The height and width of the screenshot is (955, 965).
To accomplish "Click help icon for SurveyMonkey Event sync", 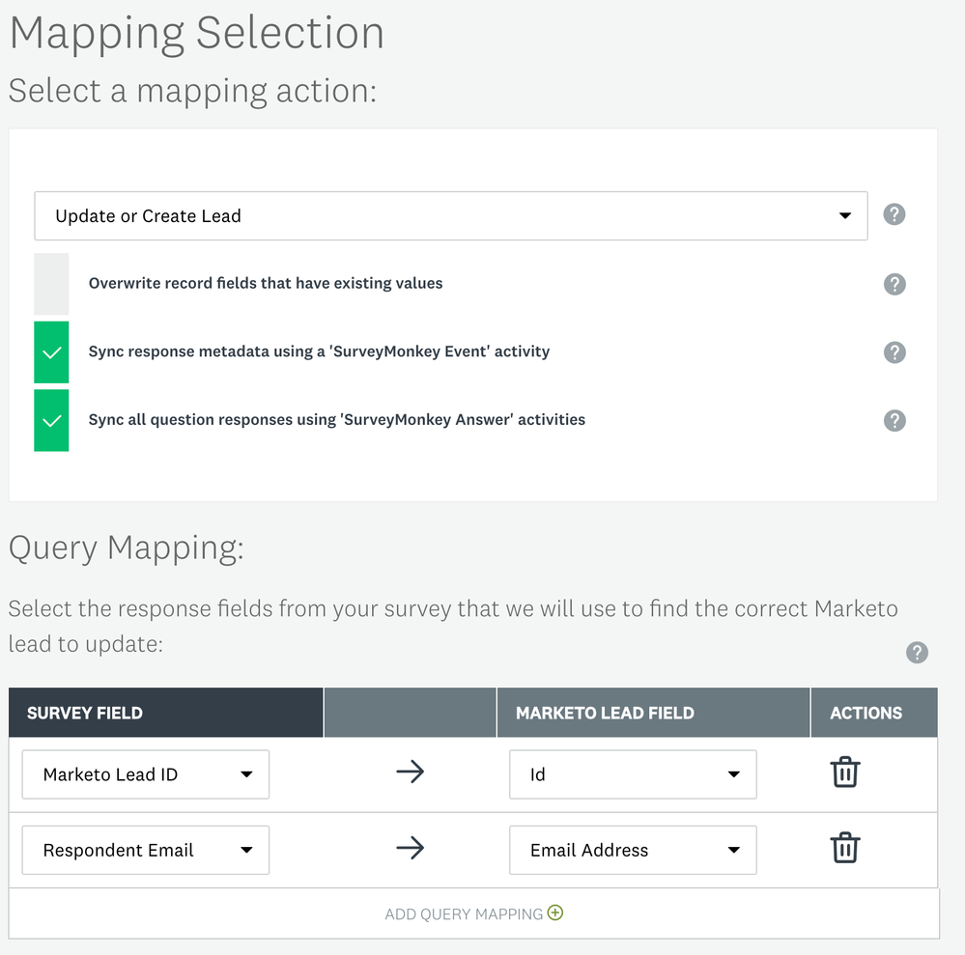I will [x=894, y=352].
